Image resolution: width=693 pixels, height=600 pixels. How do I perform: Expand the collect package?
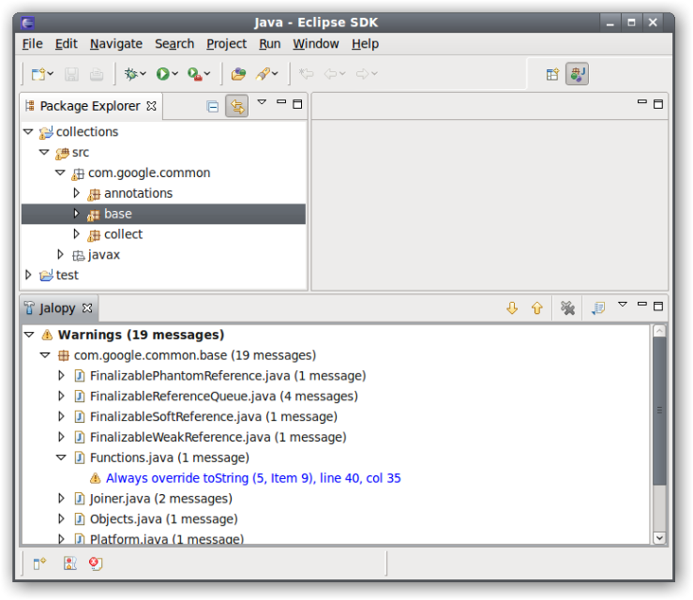(x=77, y=233)
